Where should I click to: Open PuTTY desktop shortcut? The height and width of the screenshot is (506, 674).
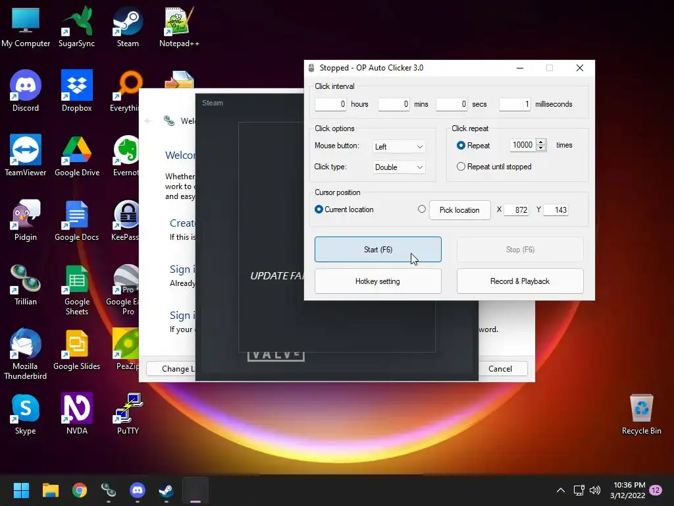(128, 414)
